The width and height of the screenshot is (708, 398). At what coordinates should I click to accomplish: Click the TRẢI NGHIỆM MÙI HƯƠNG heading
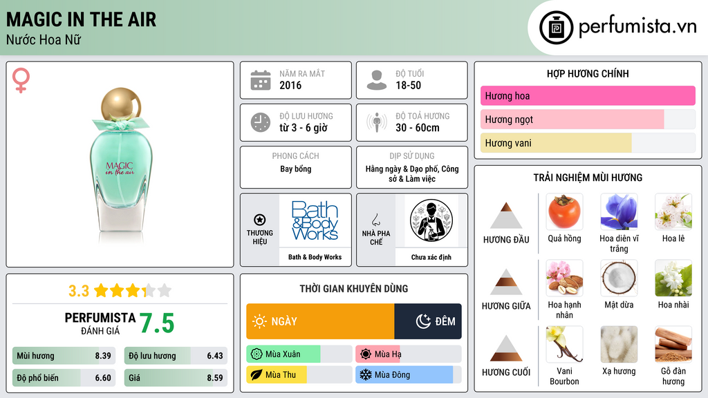[x=588, y=178]
